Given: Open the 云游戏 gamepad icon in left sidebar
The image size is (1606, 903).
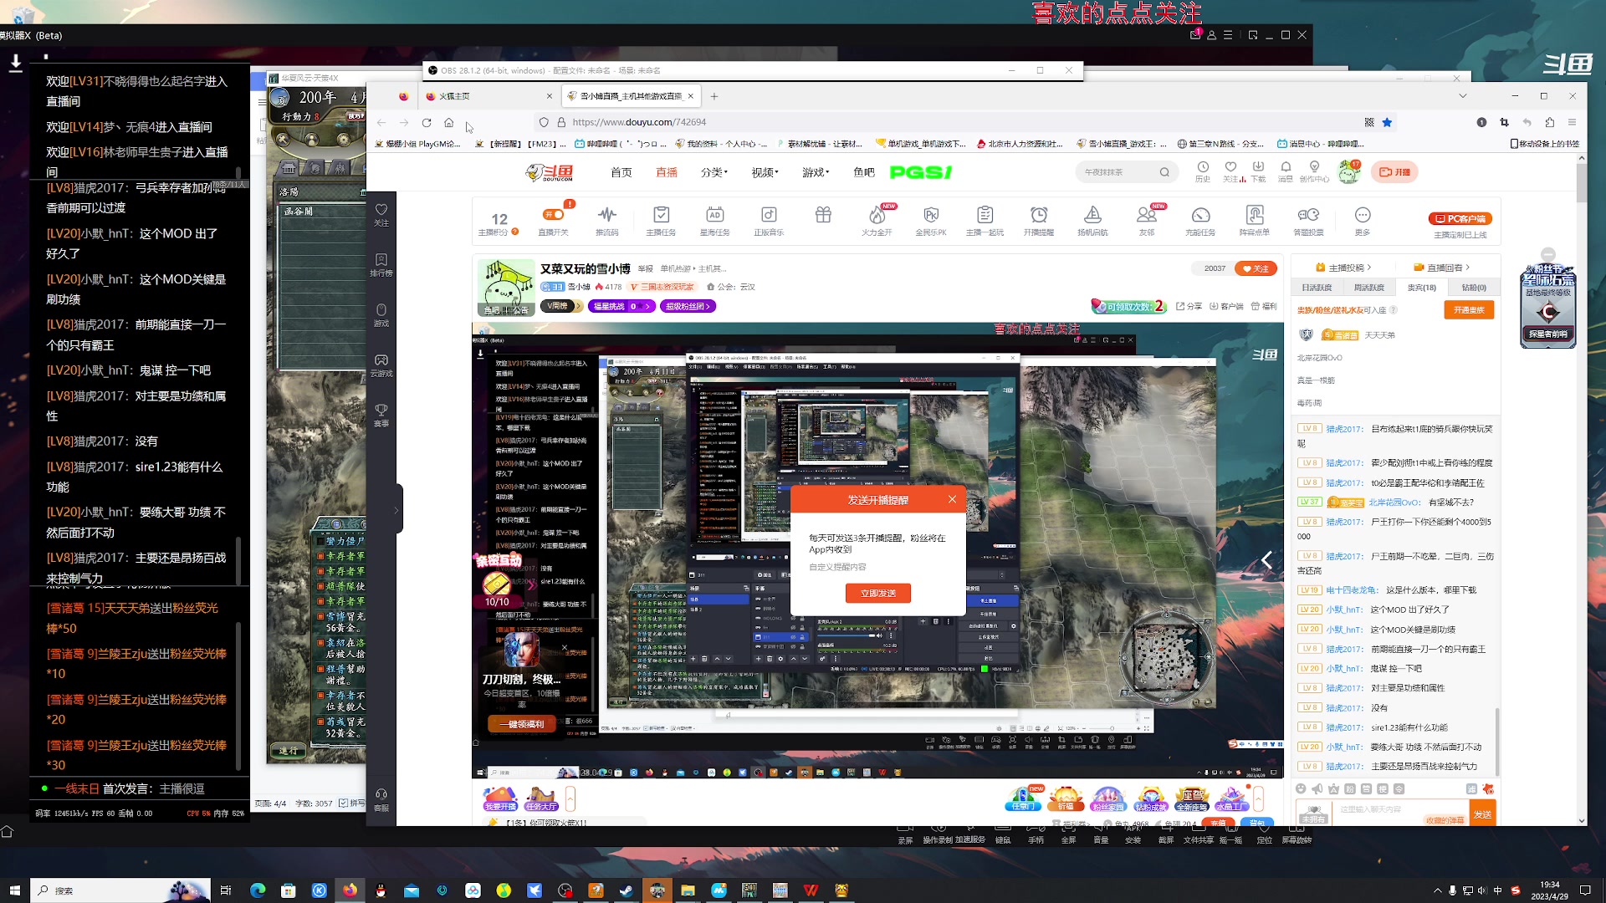Looking at the screenshot, I should pyautogui.click(x=381, y=360).
